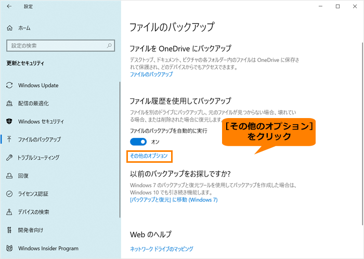Screen dimensions: 364x259
Task: Click the 回復 recovery icon
Action: pyautogui.click(x=9, y=175)
